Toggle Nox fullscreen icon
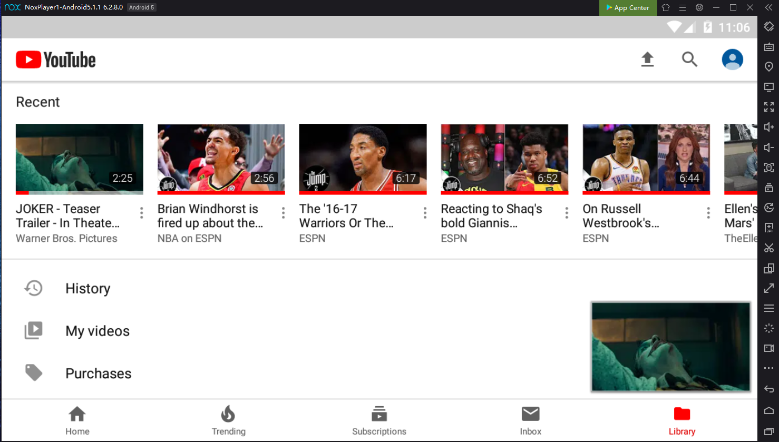 (769, 107)
